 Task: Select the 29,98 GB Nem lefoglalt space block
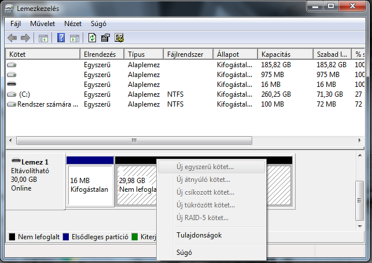(136, 185)
